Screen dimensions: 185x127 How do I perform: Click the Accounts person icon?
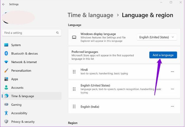(x=6, y=87)
